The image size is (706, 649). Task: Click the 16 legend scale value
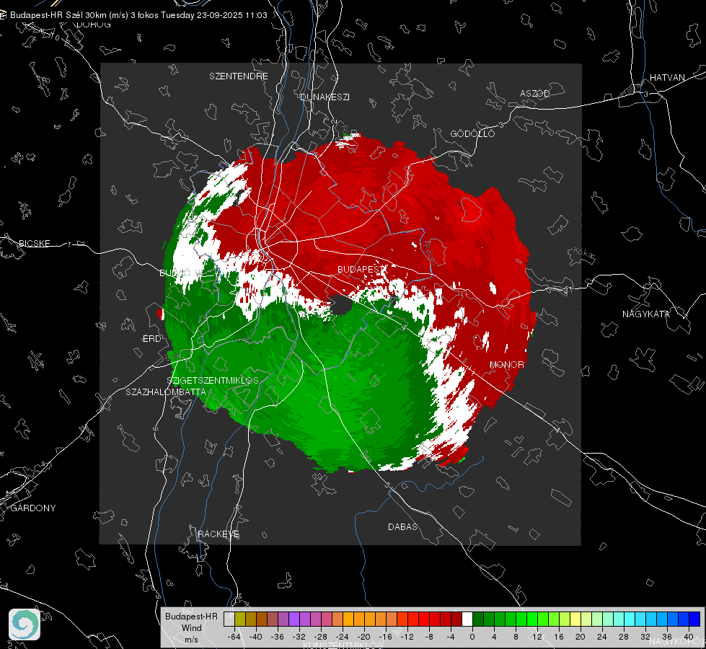(x=559, y=637)
